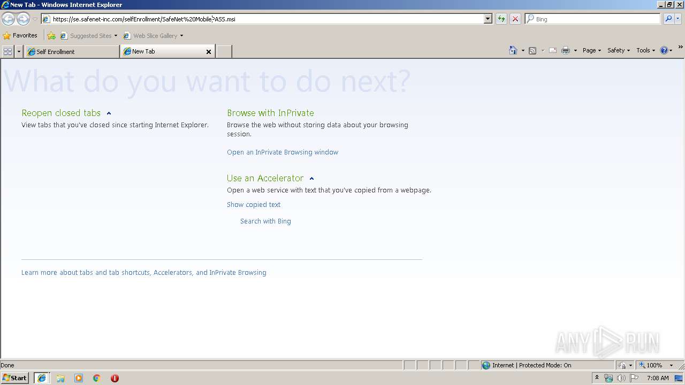The image size is (685, 385).
Task: Click the Search magnifier button
Action: pyautogui.click(x=668, y=19)
